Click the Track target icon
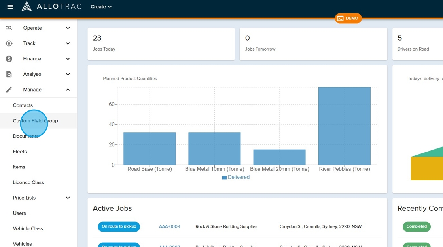This screenshot has width=443, height=247. coord(9,43)
